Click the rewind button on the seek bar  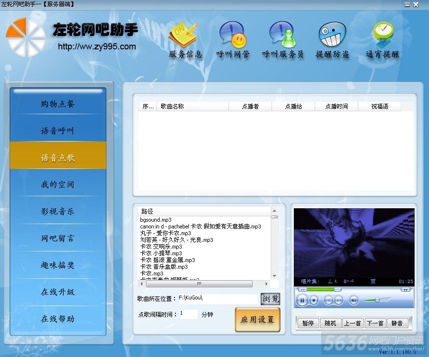(x=302, y=290)
